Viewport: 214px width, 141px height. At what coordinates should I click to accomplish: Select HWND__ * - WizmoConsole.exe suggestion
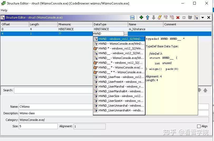coord(119,67)
